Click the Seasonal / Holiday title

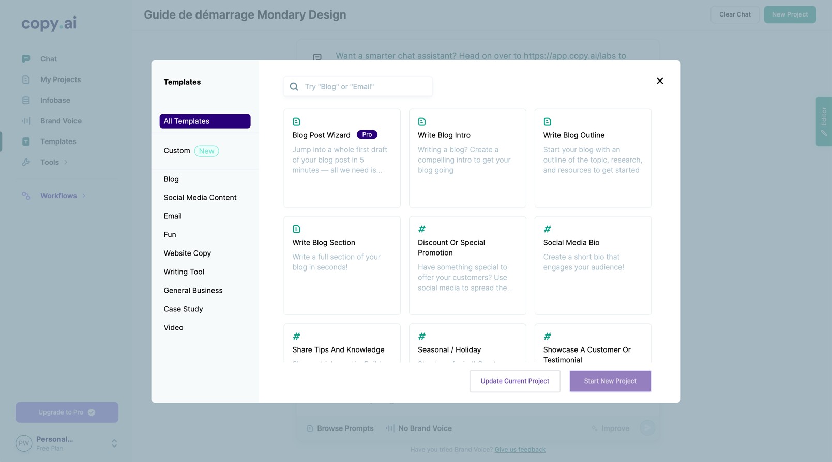(x=449, y=350)
